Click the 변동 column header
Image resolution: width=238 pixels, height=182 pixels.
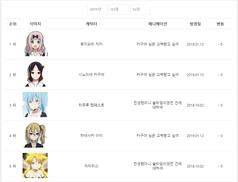pos(220,24)
